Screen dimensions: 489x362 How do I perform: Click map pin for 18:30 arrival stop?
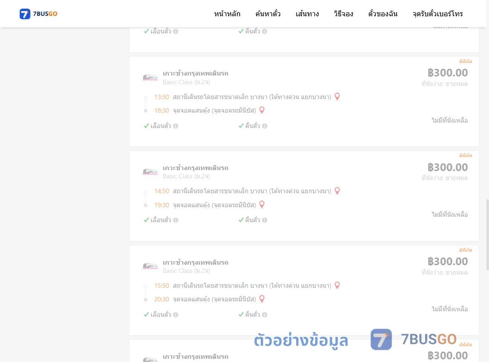[x=262, y=110]
